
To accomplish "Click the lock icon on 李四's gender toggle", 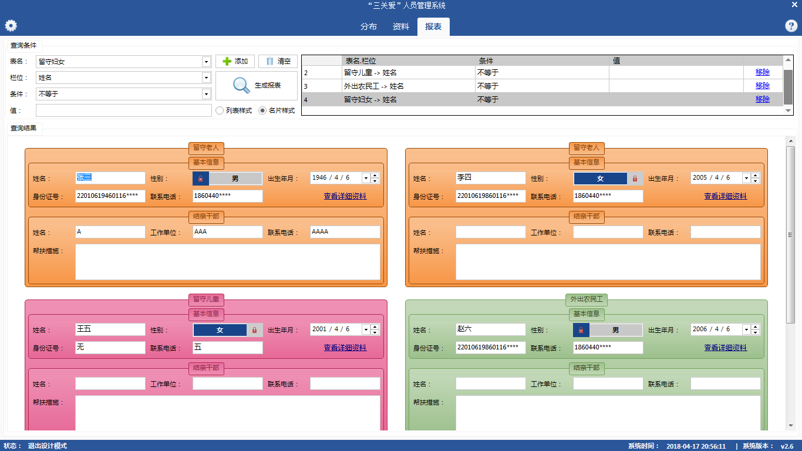I will pos(635,179).
